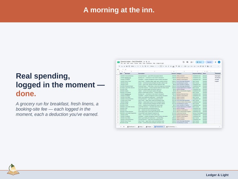
Task: Switch to the Dashboard sheet tab
Action: point(131,126)
